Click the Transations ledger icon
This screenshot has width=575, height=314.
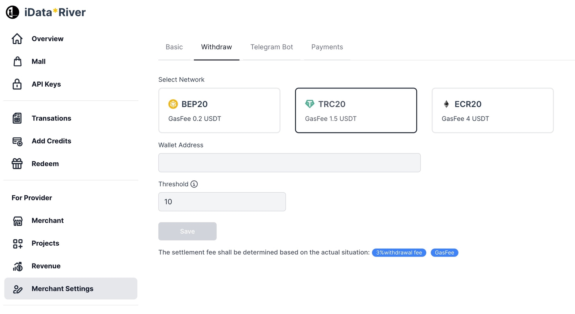click(17, 118)
